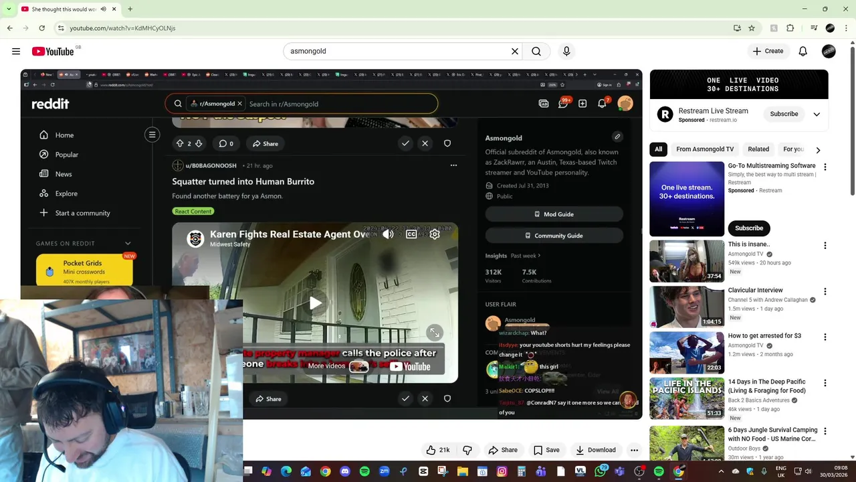The image size is (856, 482).
Task: Reload the page with the refresh icon
Action: (x=41, y=28)
